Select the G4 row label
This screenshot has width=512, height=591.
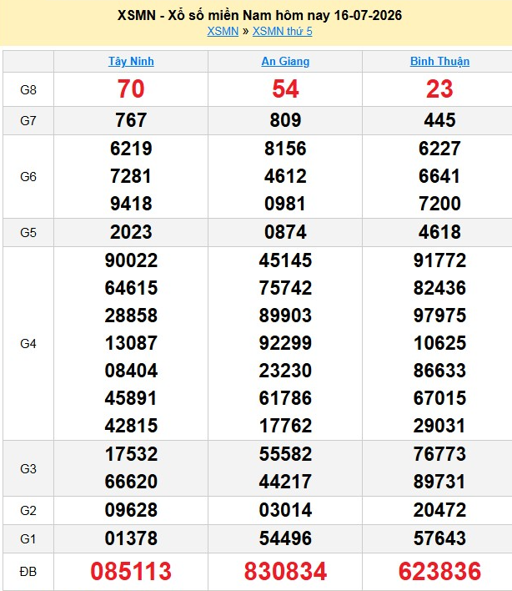pos(28,344)
